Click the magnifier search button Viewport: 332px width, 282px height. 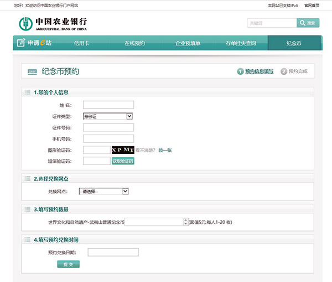click(x=308, y=23)
